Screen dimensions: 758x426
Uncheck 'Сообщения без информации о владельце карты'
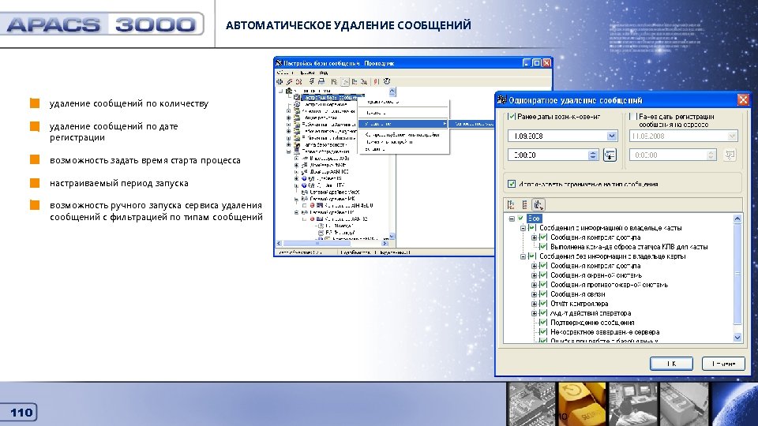click(x=531, y=256)
